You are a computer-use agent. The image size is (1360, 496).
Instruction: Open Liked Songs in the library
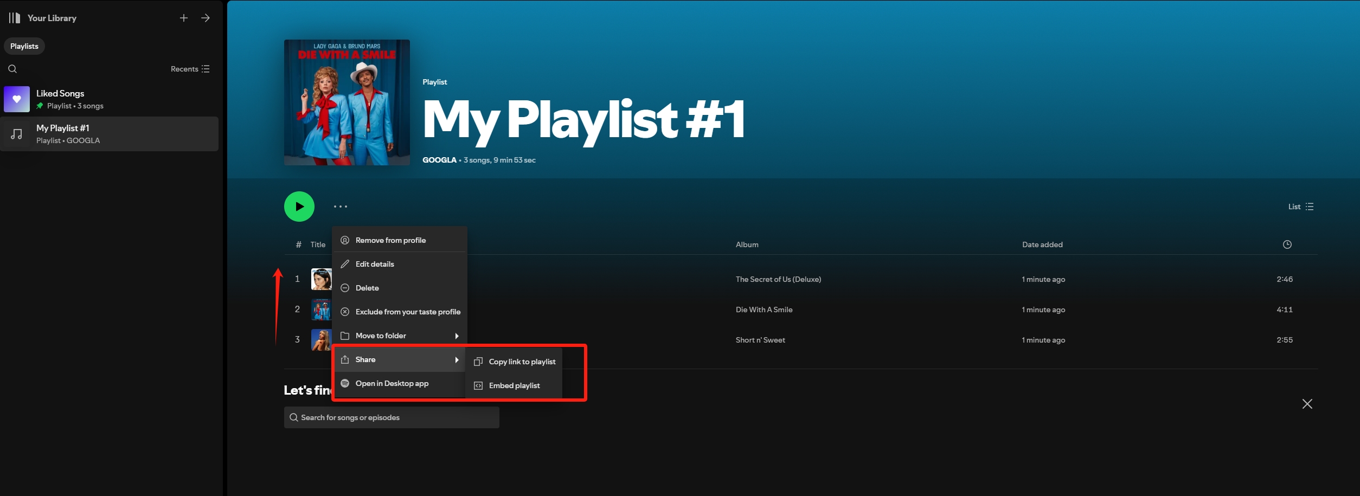pyautogui.click(x=109, y=99)
